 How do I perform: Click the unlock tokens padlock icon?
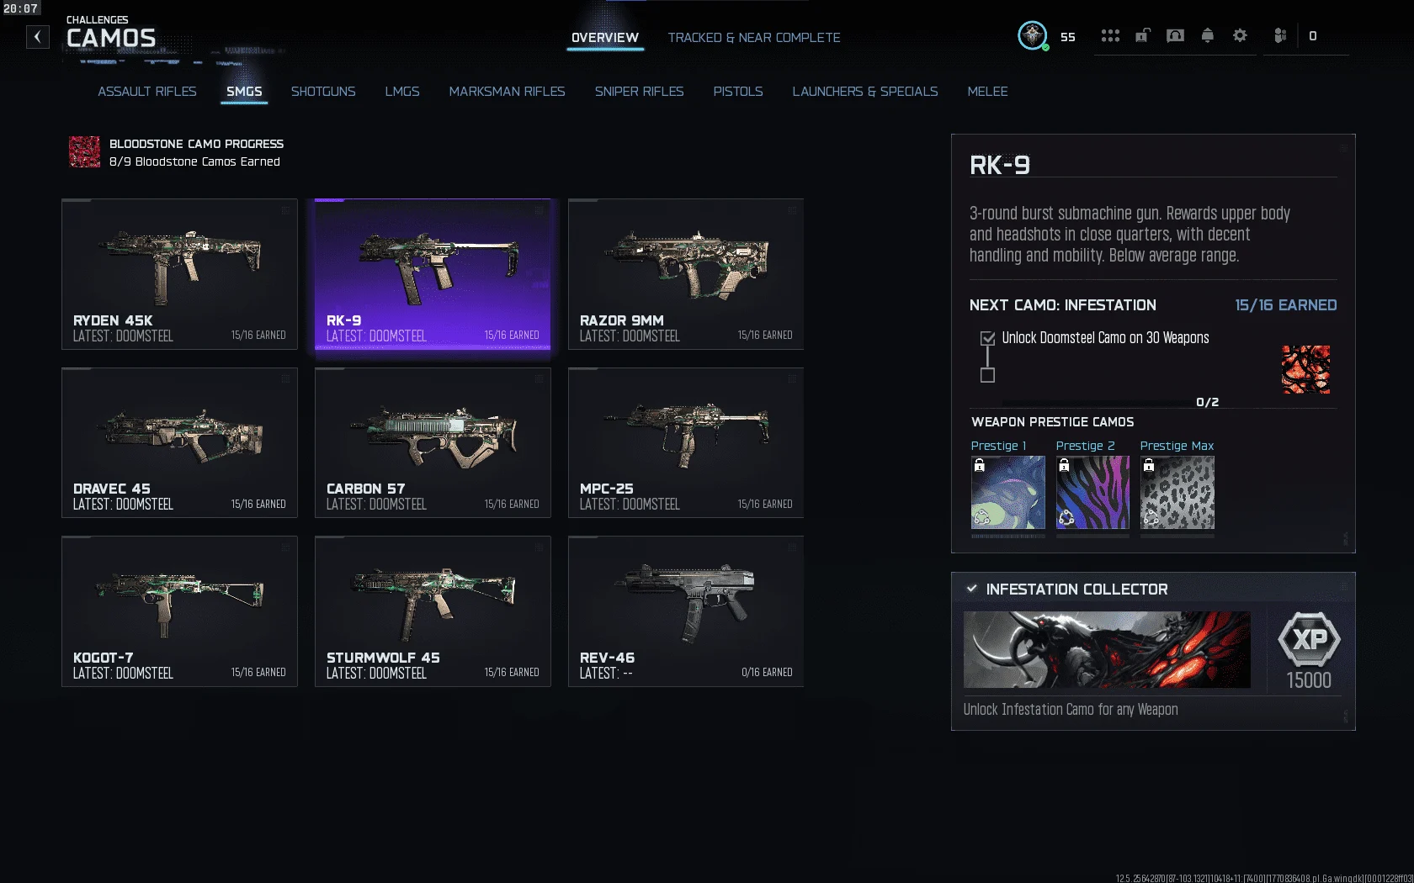click(1142, 35)
